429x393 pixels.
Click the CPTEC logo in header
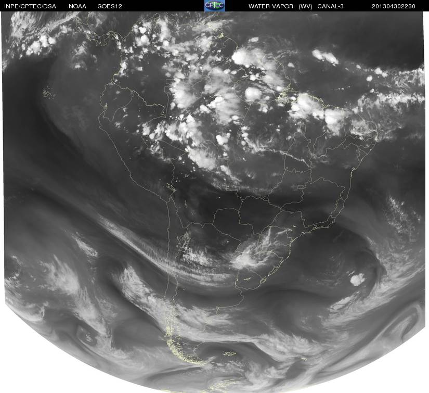point(215,6)
